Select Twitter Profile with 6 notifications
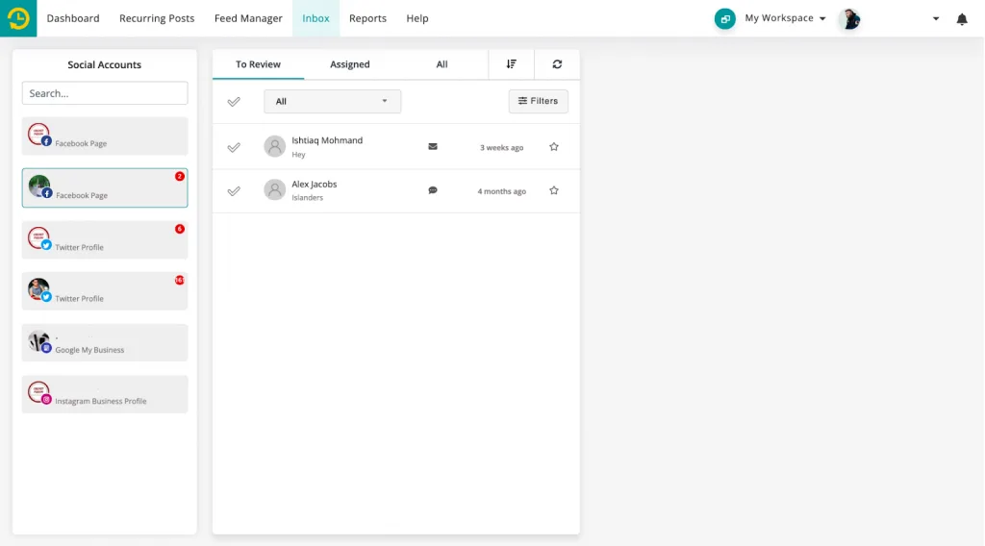This screenshot has width=985, height=546. (105, 239)
